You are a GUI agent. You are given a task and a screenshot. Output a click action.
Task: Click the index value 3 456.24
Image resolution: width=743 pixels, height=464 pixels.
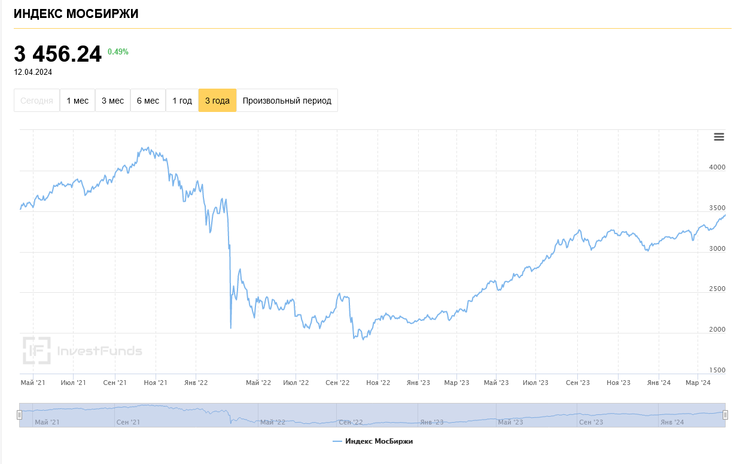(x=58, y=54)
